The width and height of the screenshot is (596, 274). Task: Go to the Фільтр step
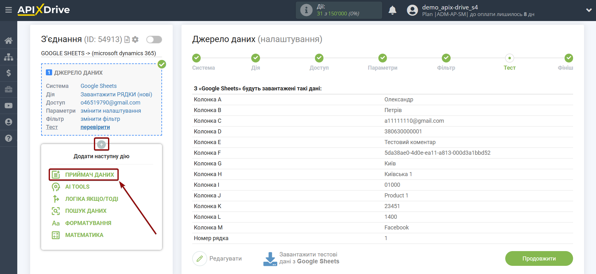click(446, 58)
